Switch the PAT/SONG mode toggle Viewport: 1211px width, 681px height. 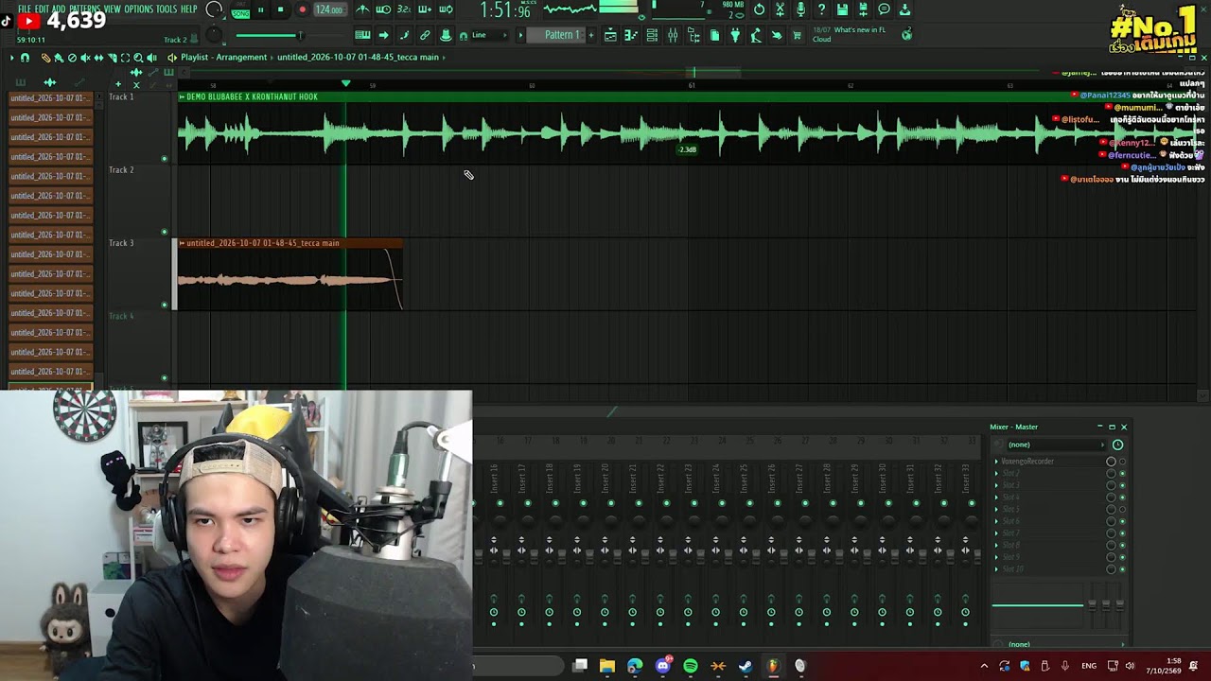pos(240,10)
